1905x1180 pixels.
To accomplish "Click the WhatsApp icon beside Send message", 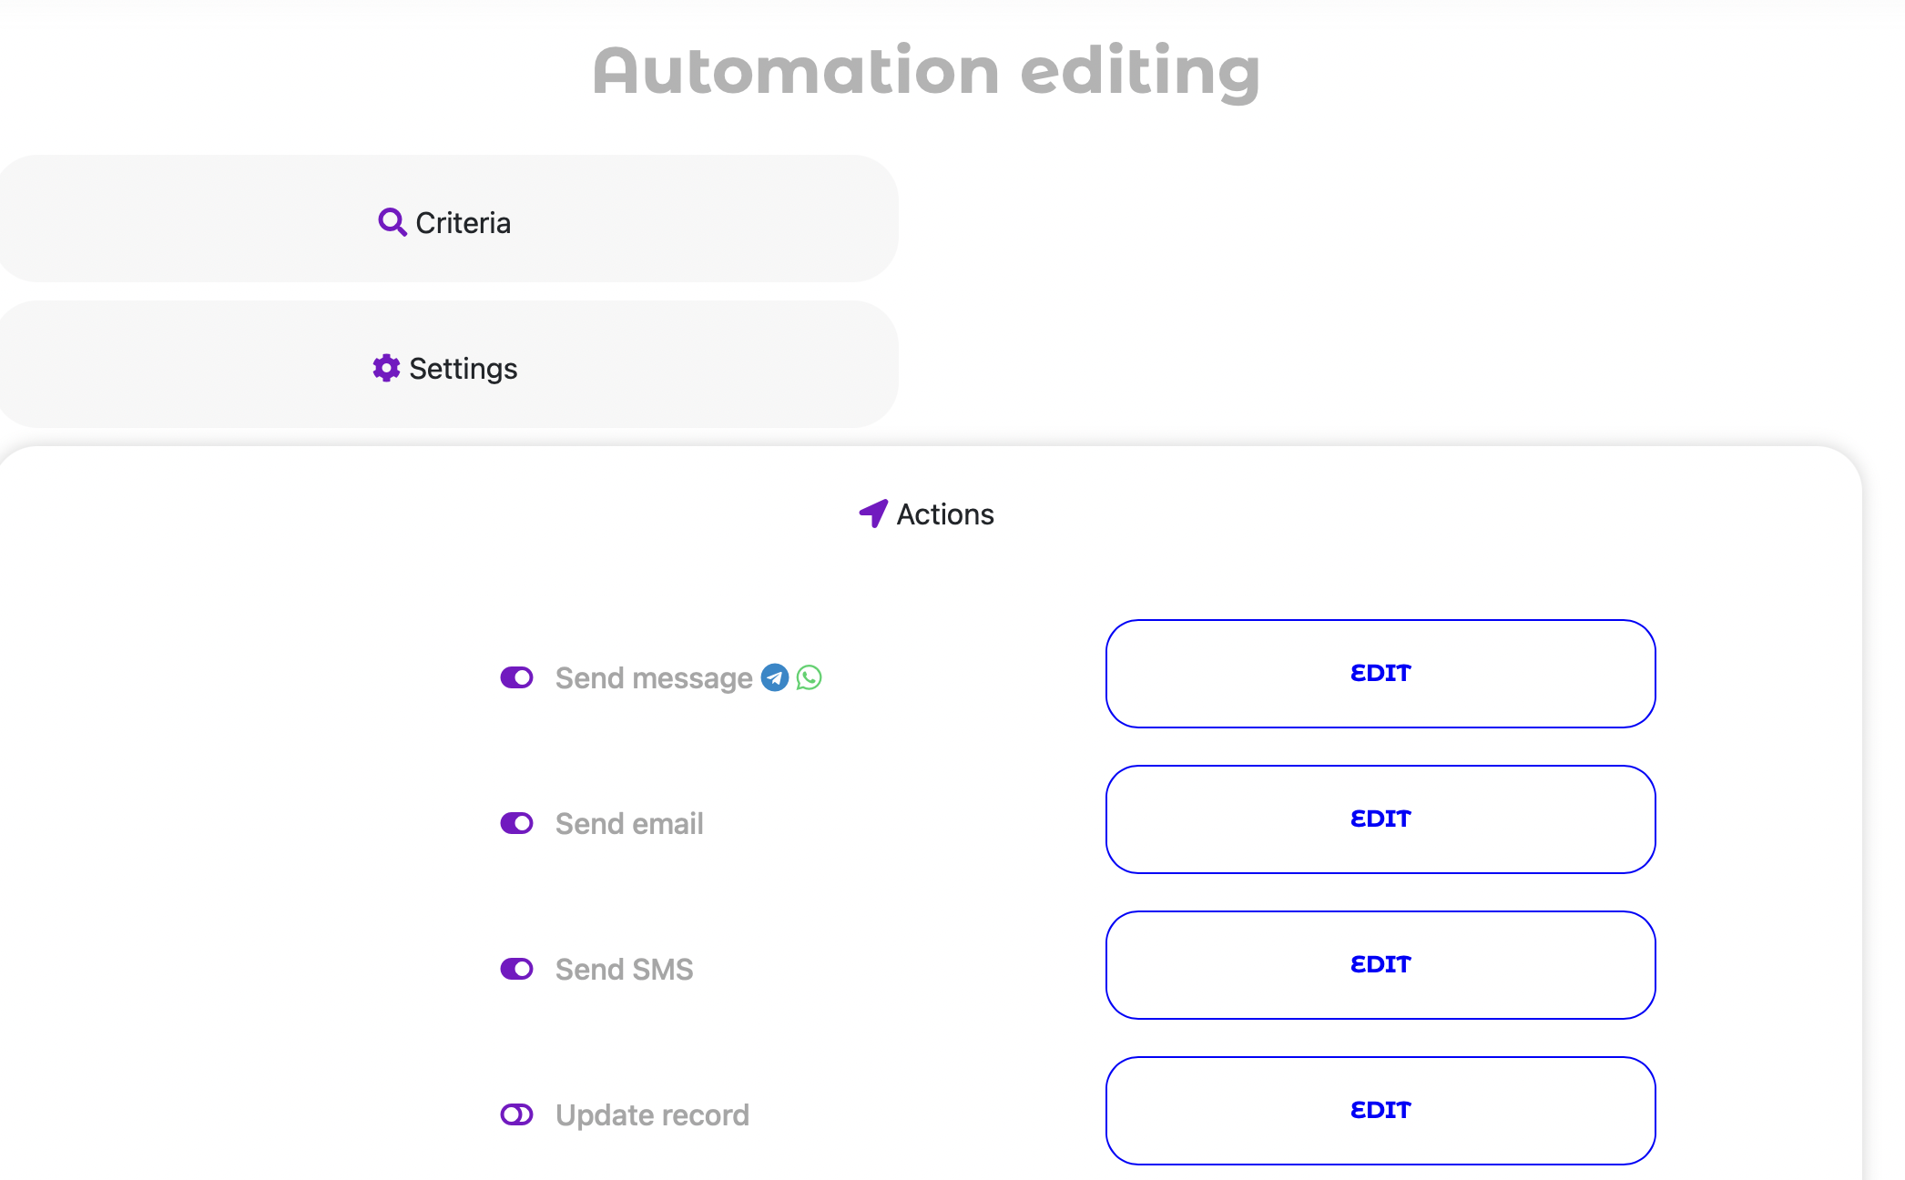I will [809, 677].
